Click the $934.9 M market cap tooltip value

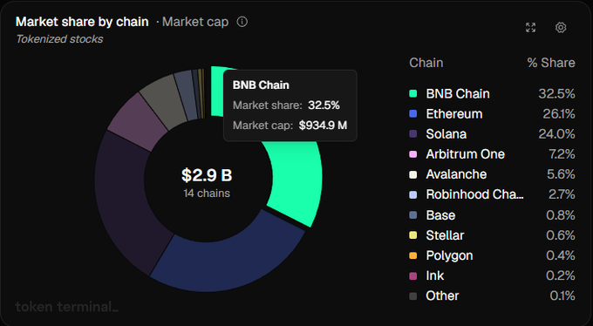click(323, 126)
